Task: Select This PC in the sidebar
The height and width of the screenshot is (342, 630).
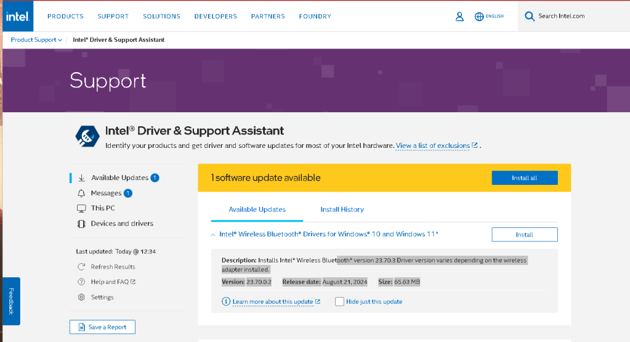Action: pos(103,208)
